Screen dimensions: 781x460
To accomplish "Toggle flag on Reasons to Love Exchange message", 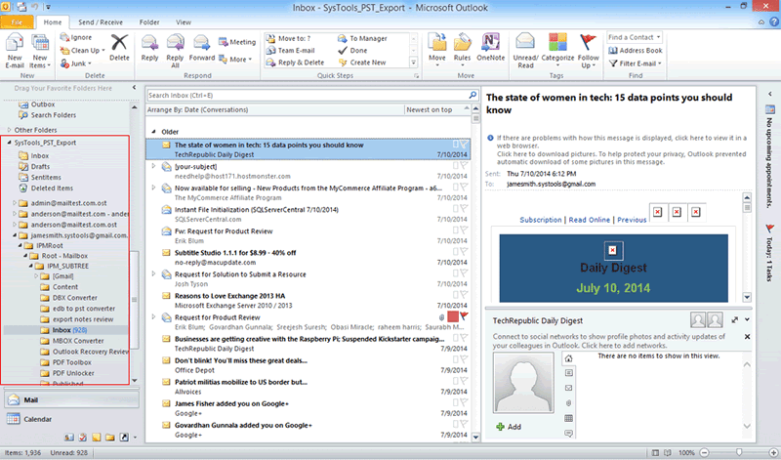I will 464,295.
